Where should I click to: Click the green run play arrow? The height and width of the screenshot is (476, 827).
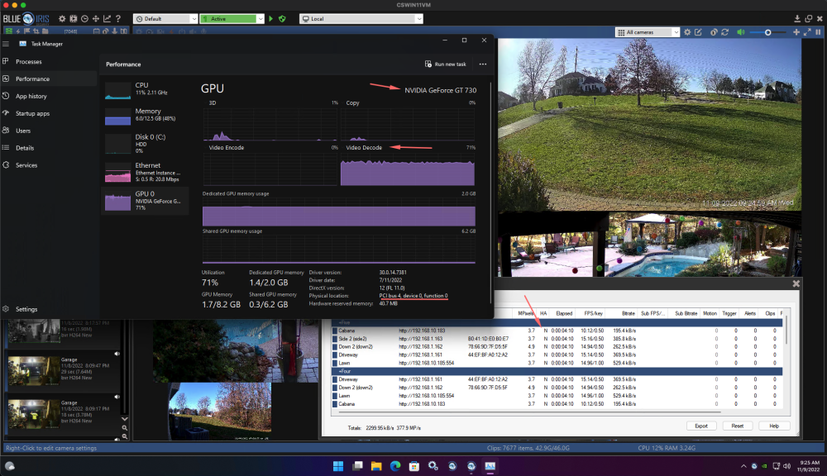click(x=270, y=18)
